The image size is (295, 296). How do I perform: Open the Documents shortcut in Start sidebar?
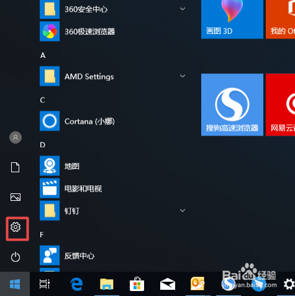[16, 167]
